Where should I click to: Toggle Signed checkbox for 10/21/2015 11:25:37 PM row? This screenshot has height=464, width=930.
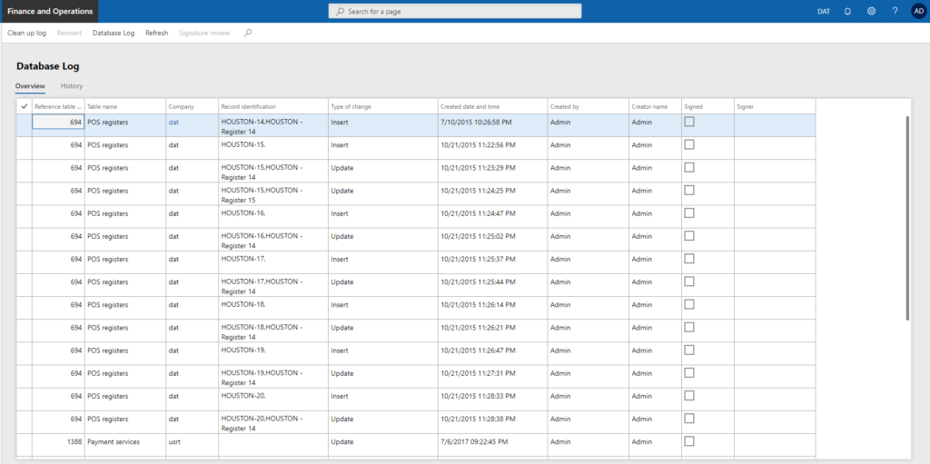tap(689, 259)
